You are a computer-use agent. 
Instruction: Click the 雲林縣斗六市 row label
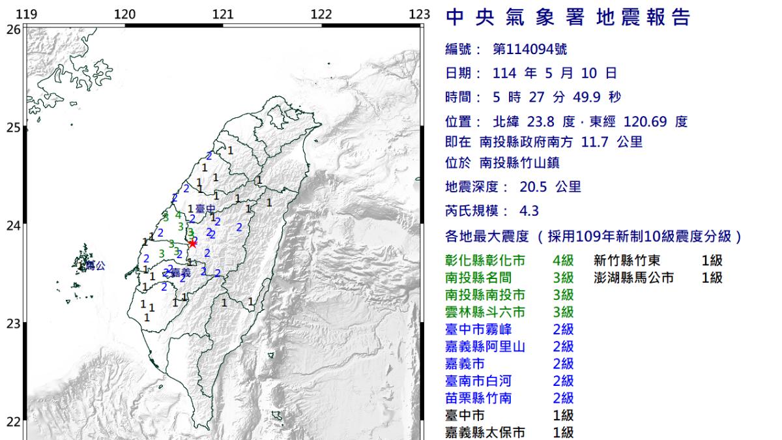click(485, 312)
